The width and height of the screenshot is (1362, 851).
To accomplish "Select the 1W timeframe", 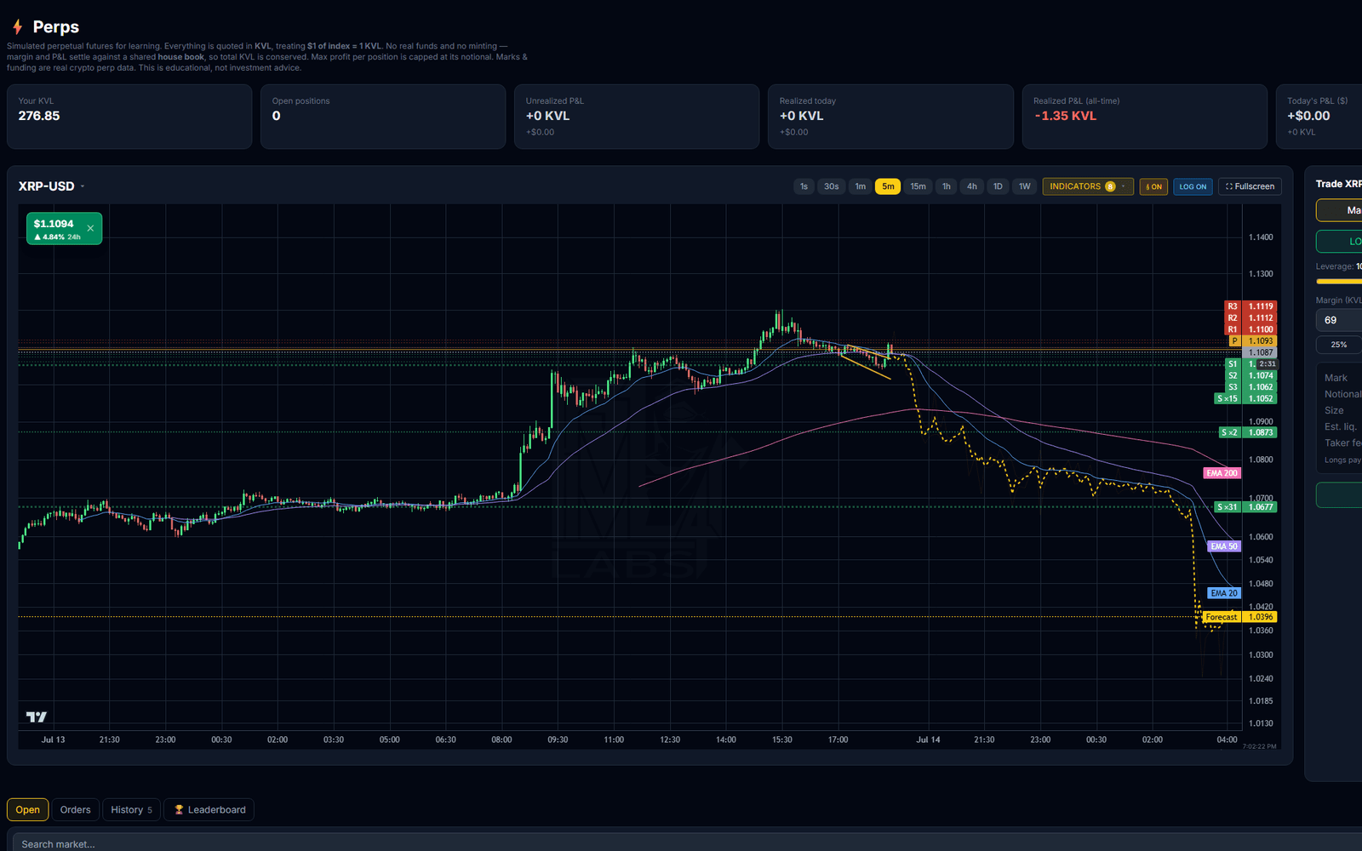I will point(1025,186).
